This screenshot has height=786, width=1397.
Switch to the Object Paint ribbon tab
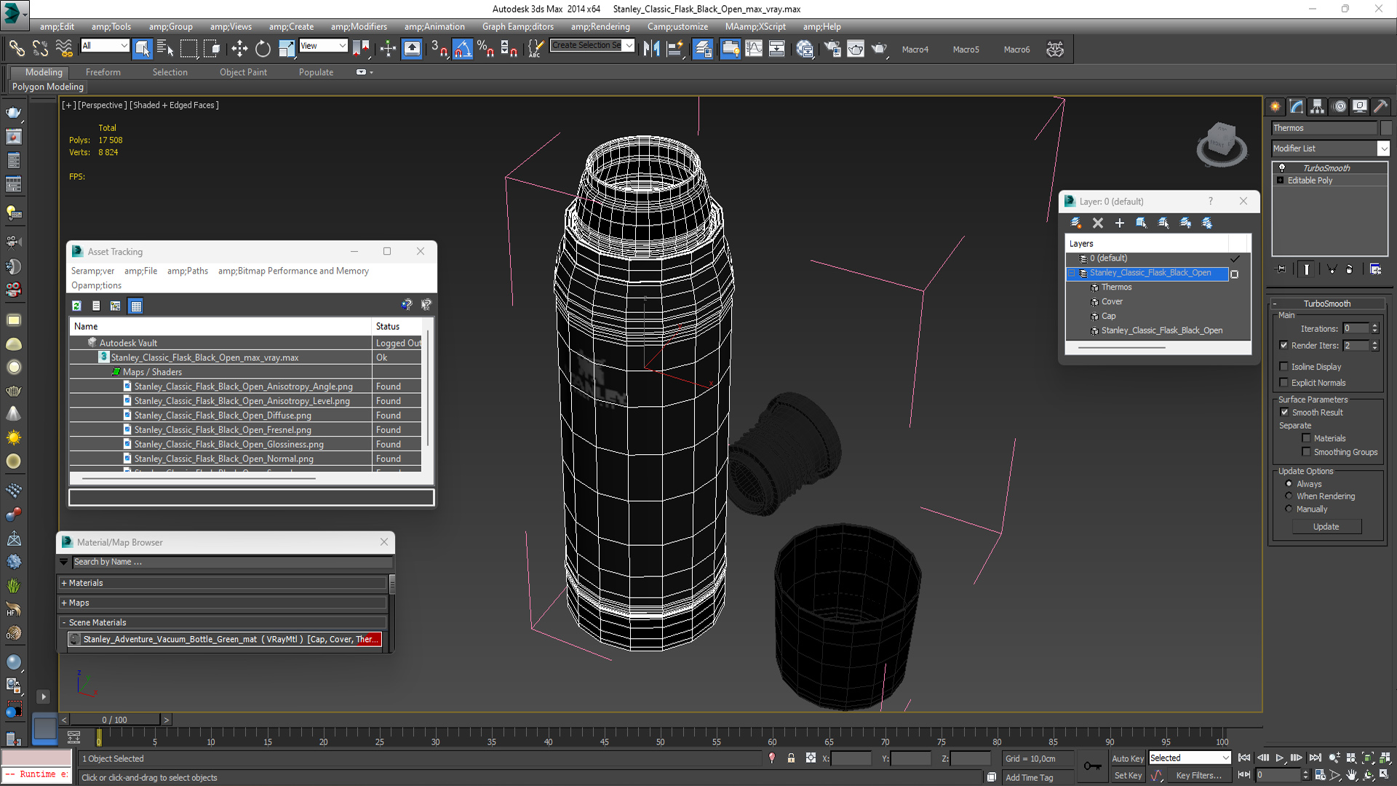pyautogui.click(x=243, y=72)
